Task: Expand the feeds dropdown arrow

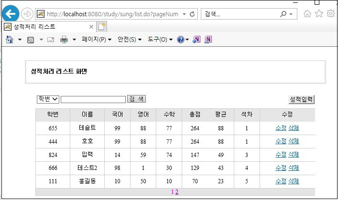Action: (x=41, y=40)
